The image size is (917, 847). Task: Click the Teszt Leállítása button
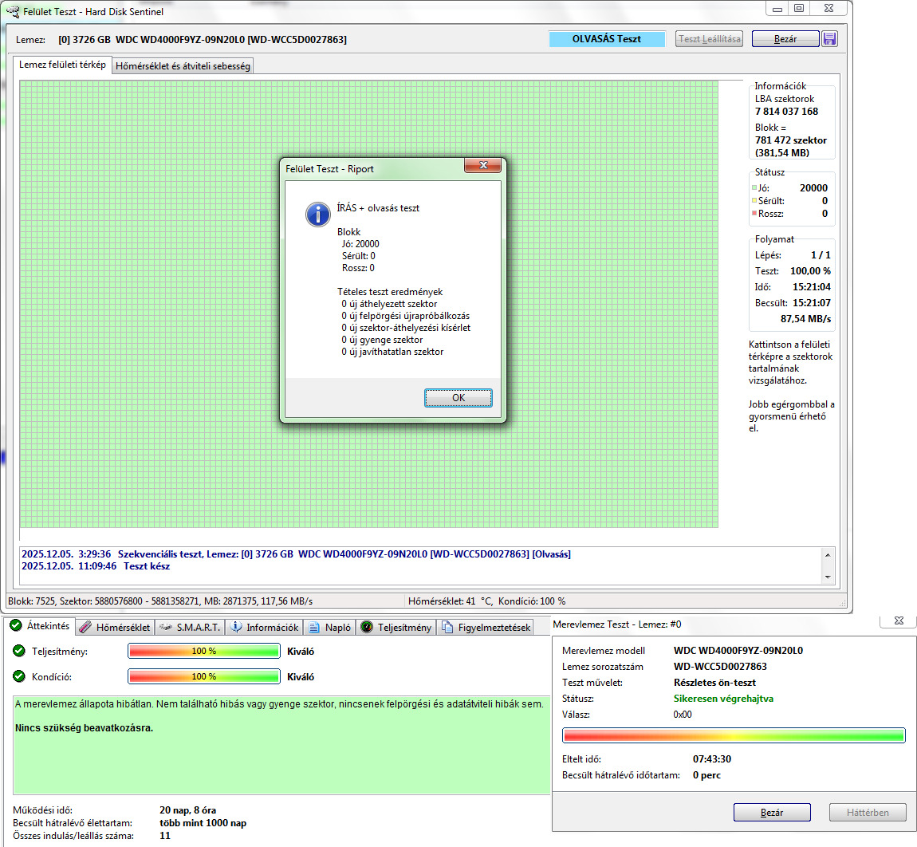709,38
